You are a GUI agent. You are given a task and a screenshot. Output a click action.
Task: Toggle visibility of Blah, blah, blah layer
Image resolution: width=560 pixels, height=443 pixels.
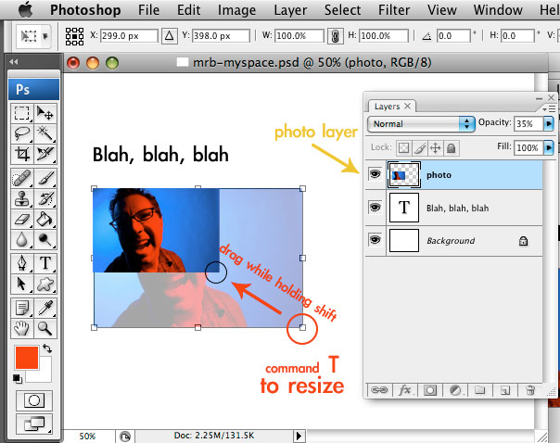pyautogui.click(x=375, y=208)
